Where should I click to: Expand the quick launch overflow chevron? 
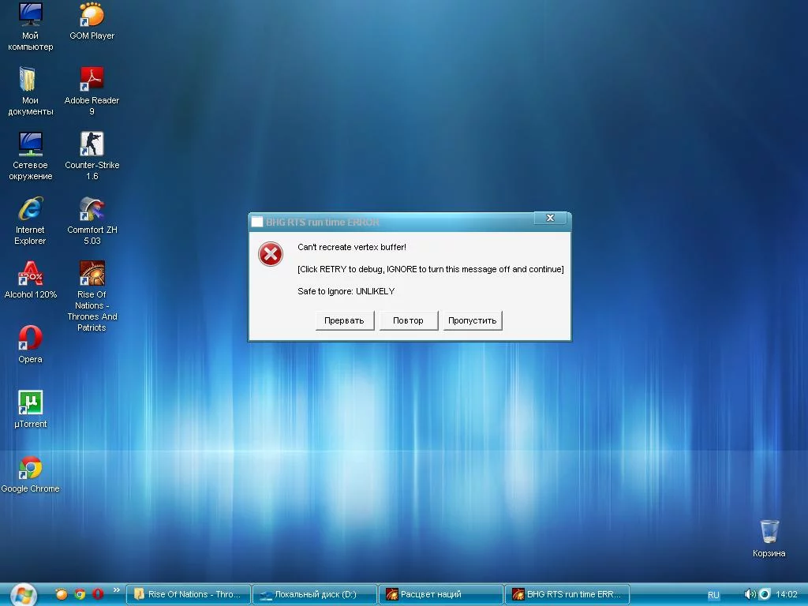pos(117,590)
